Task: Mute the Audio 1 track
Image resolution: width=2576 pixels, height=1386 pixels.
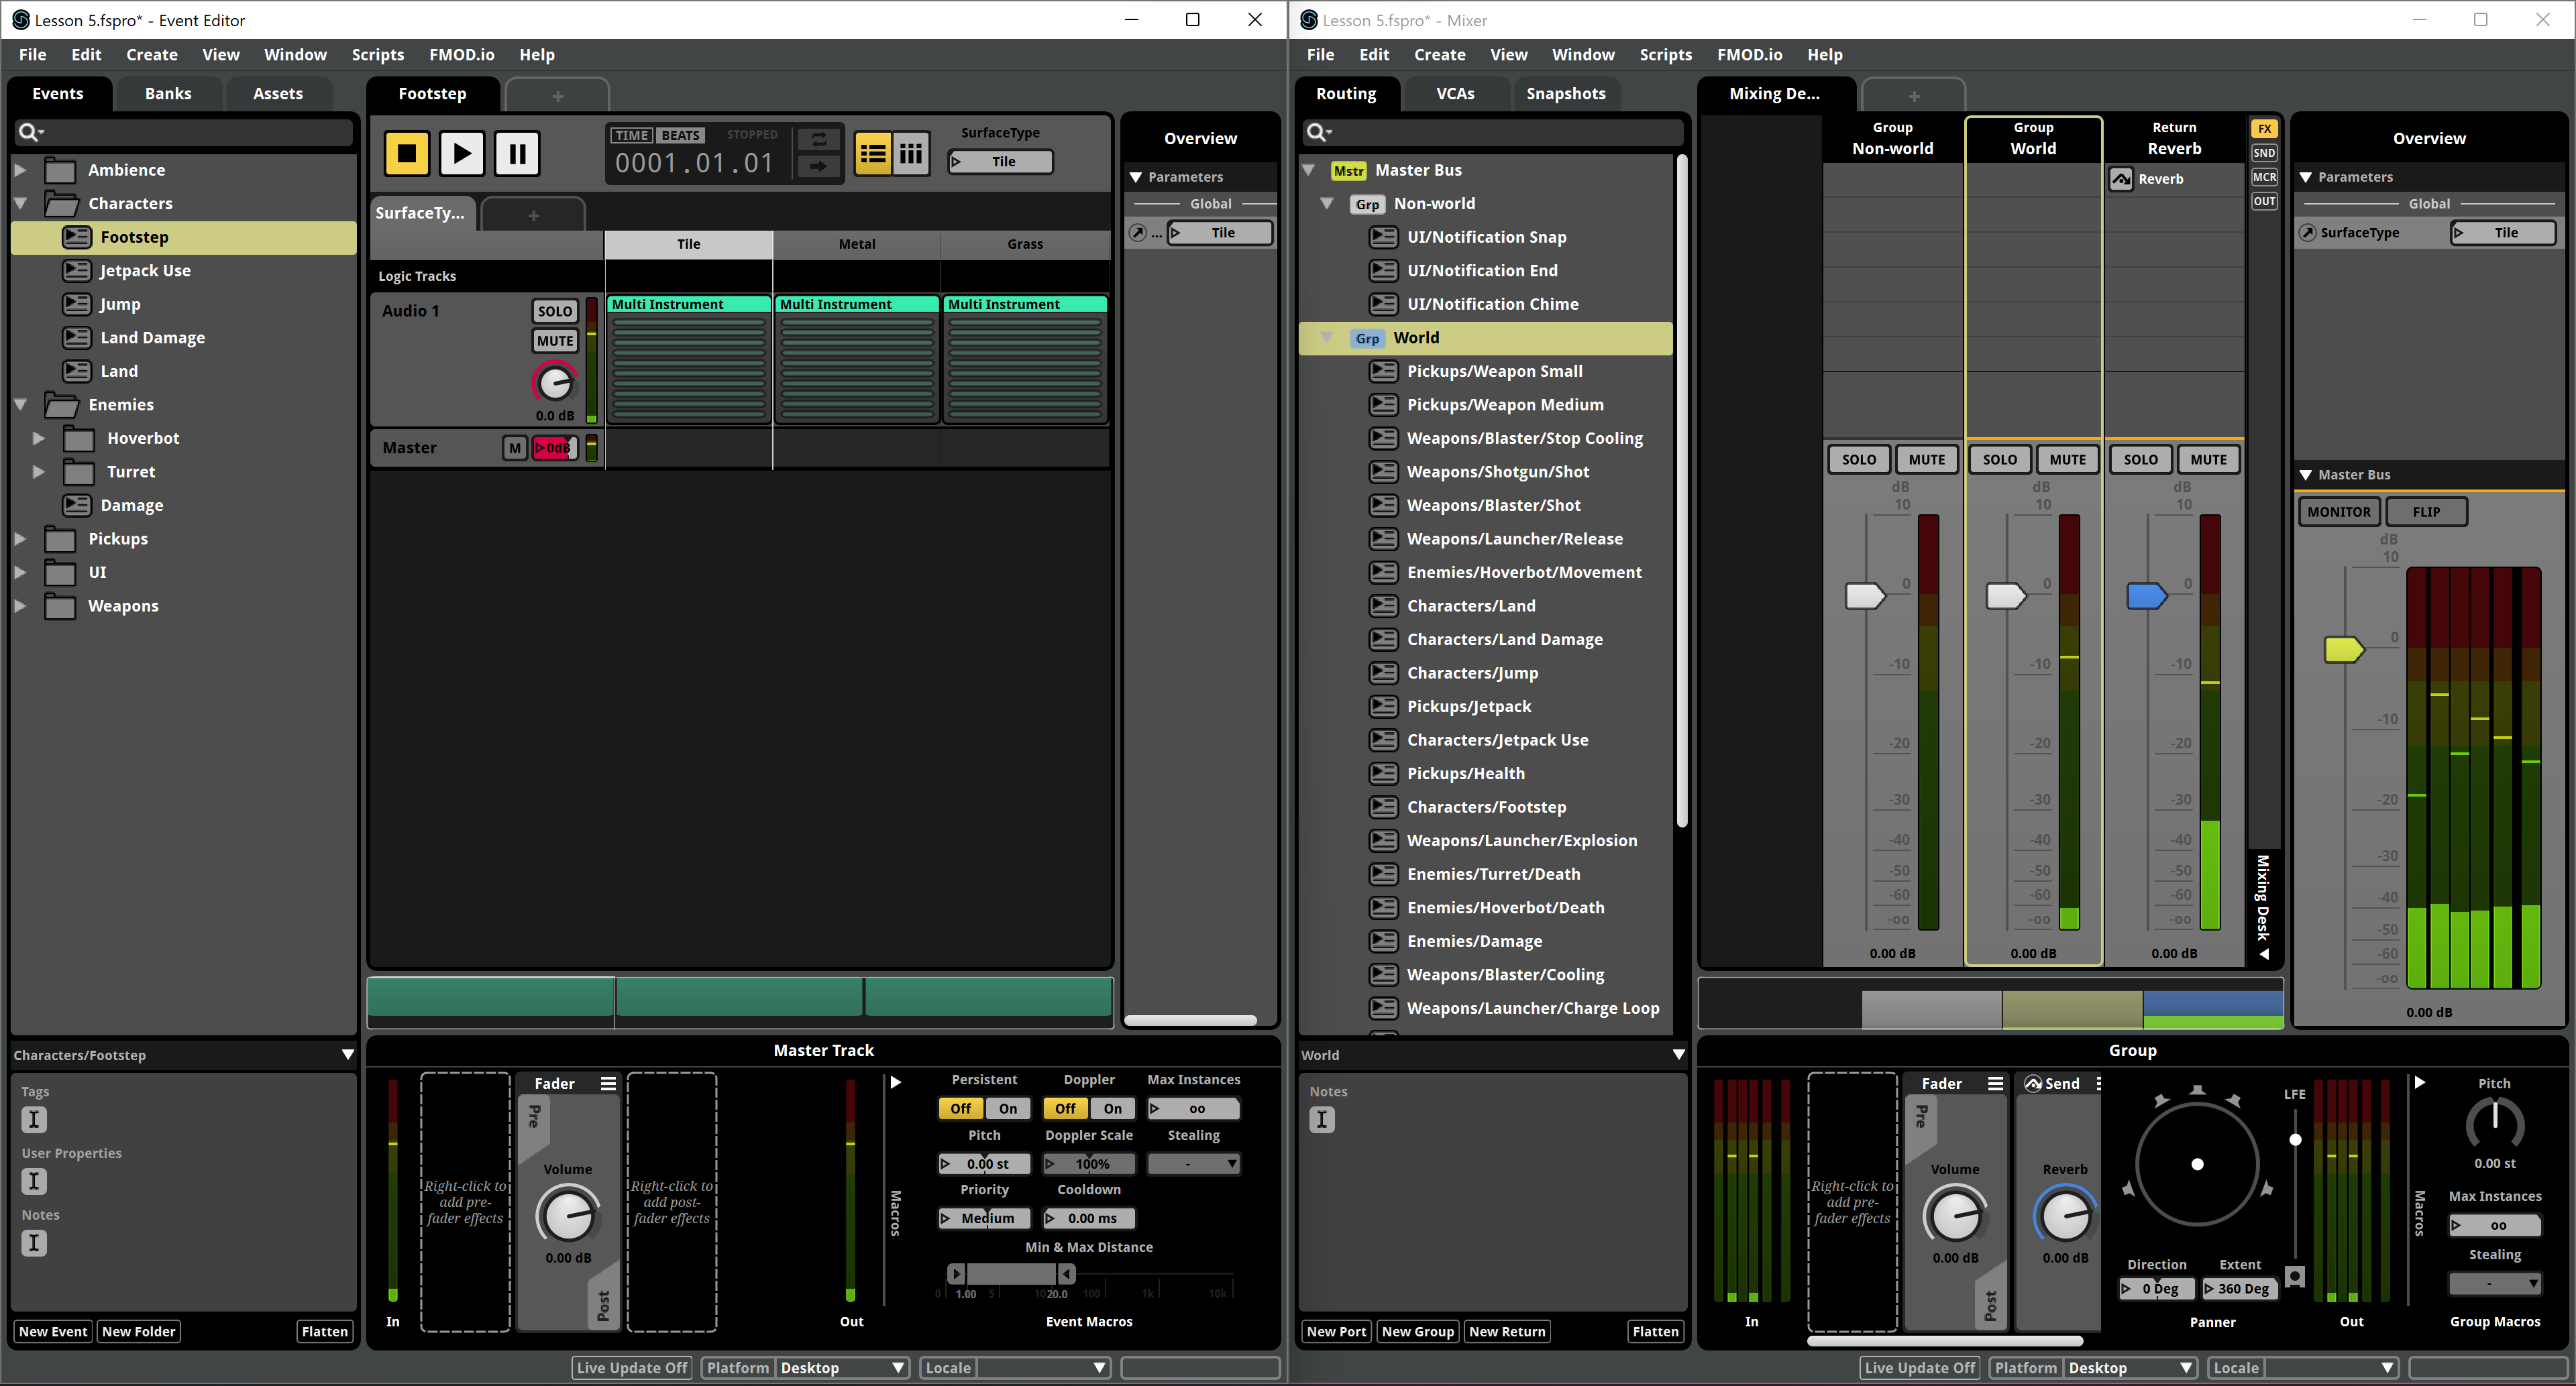Action: click(555, 341)
